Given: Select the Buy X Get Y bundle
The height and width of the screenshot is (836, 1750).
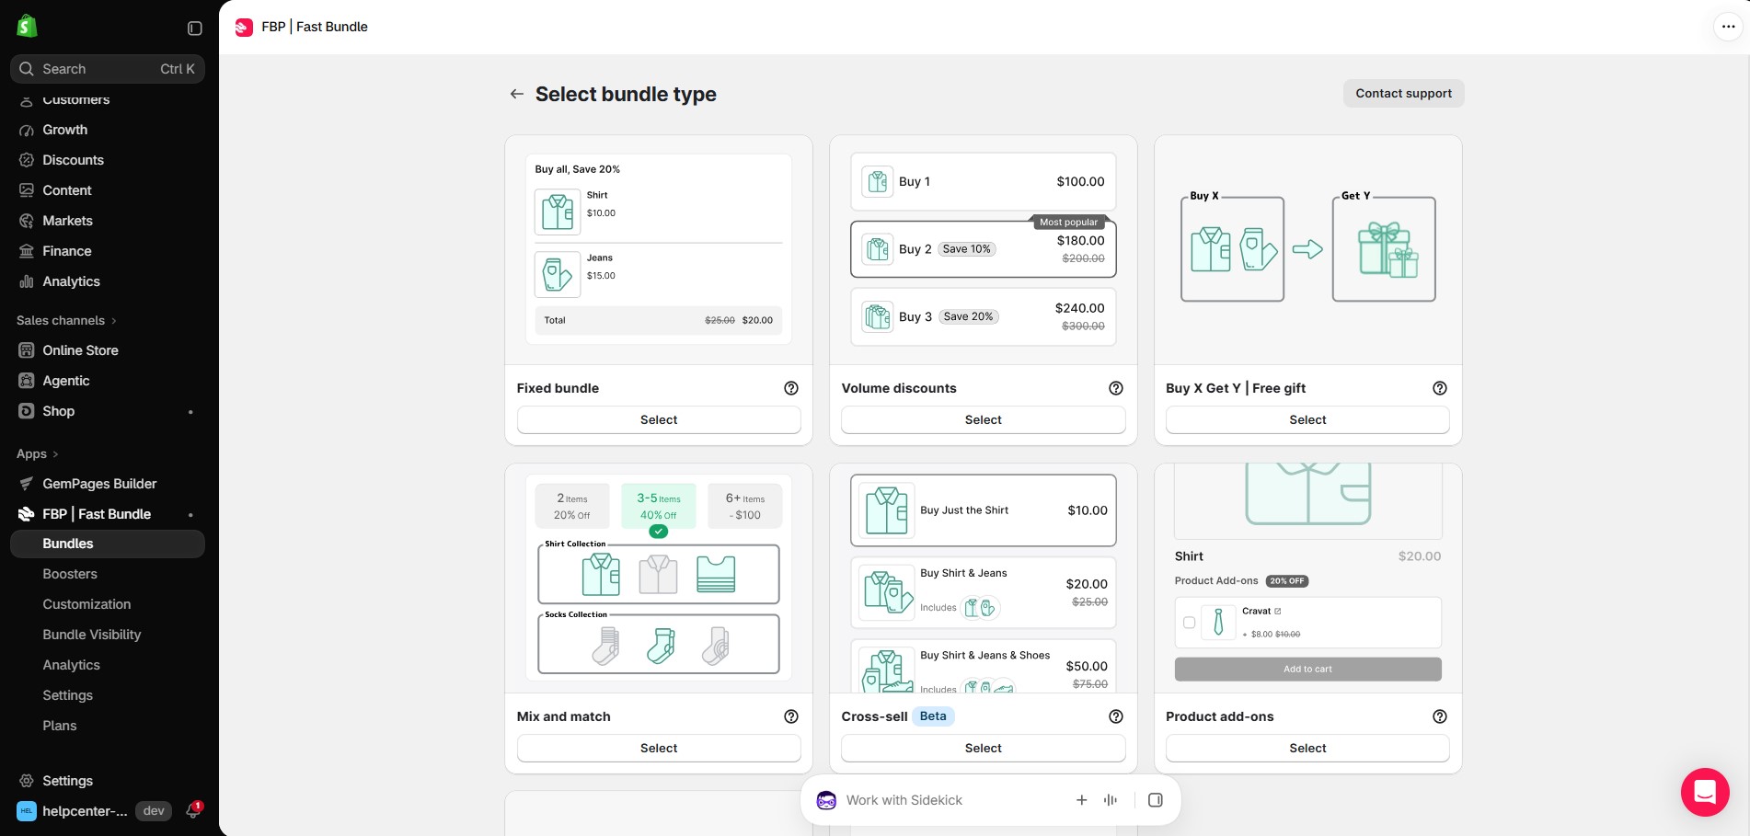Looking at the screenshot, I should (1307, 419).
